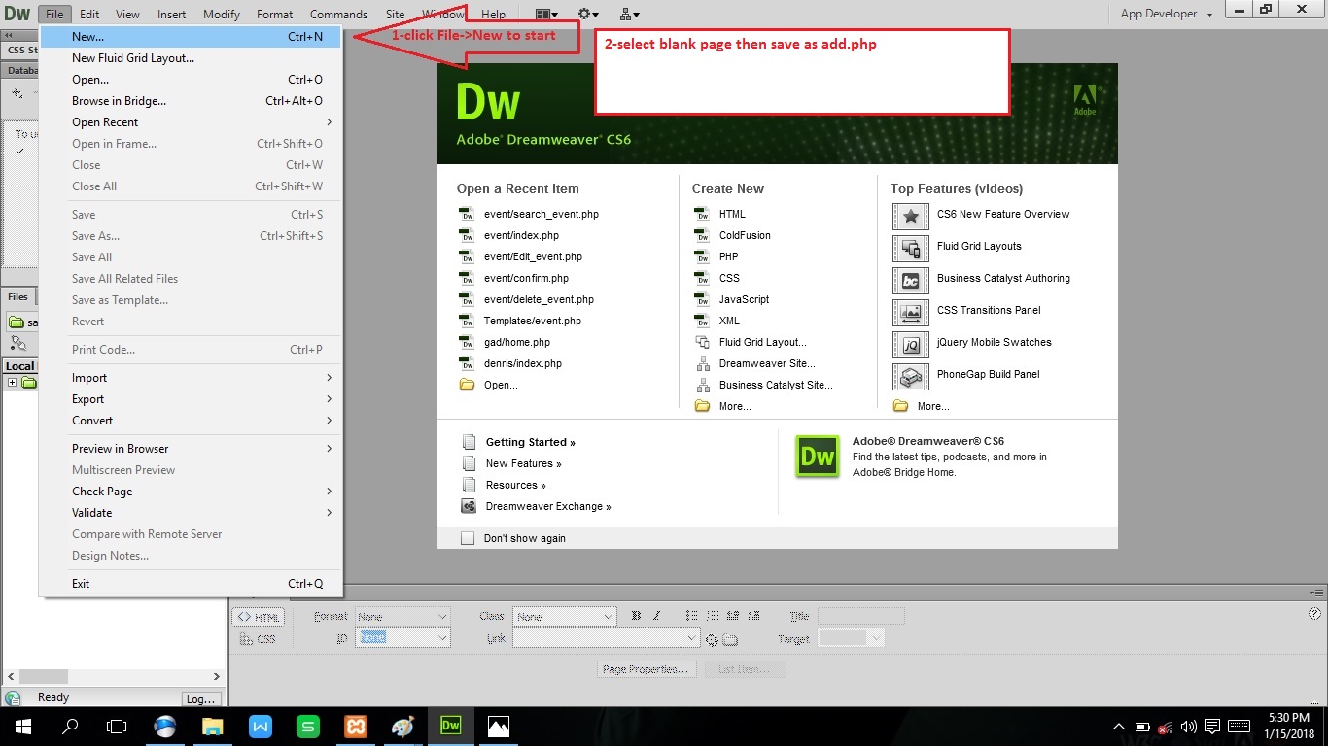Click the Point to File icon beside Link
1328x746 pixels.
point(712,639)
